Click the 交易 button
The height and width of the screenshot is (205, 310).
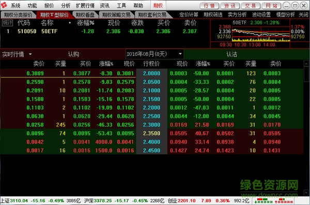251,6
